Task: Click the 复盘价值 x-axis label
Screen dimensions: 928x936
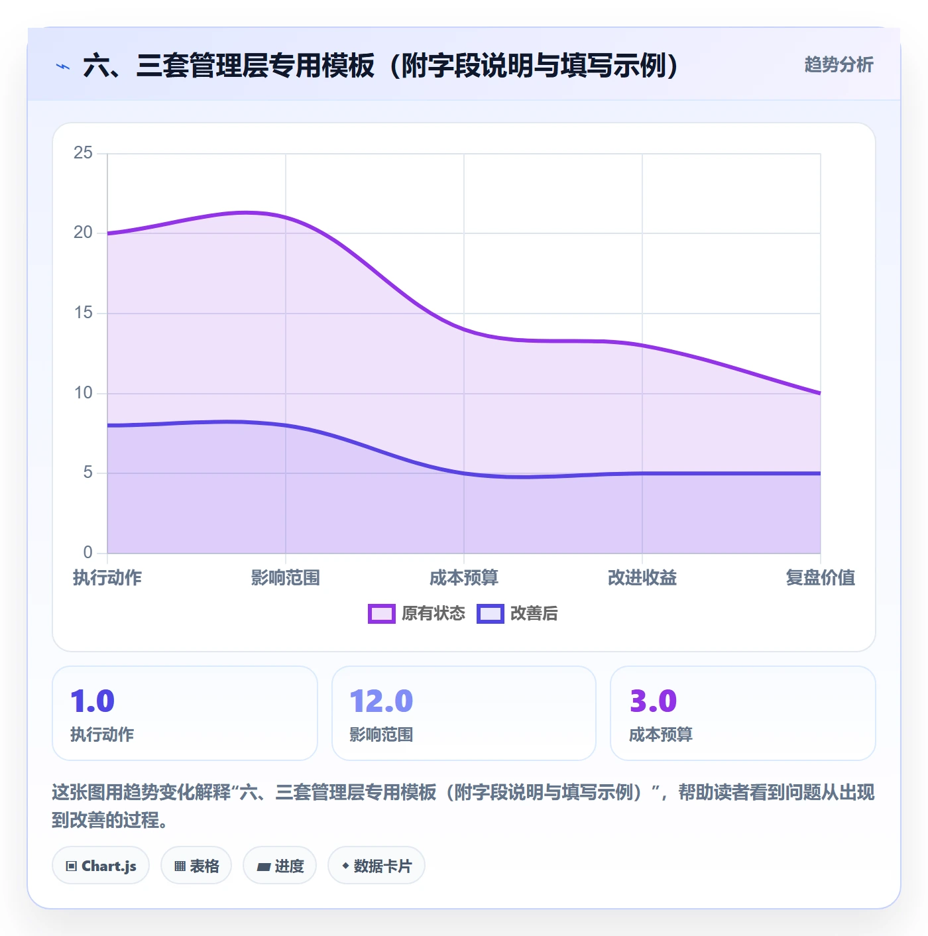Action: [820, 577]
